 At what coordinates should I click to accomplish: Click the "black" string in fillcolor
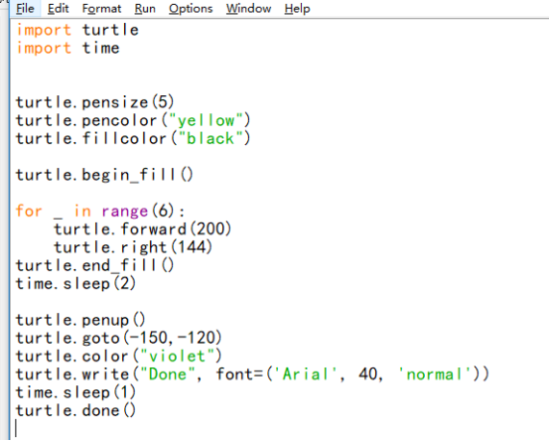click(210, 139)
